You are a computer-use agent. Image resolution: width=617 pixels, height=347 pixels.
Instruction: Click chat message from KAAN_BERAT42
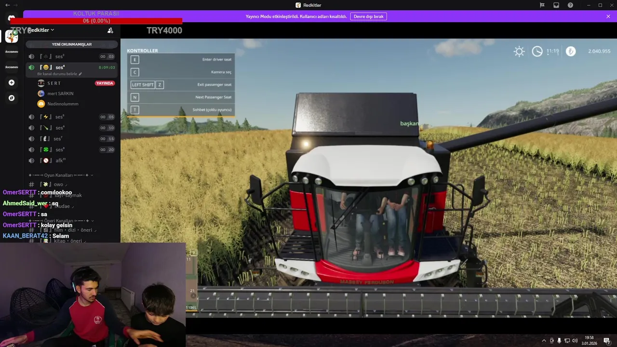click(x=36, y=236)
